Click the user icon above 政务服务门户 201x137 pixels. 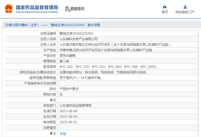[x=185, y=7]
